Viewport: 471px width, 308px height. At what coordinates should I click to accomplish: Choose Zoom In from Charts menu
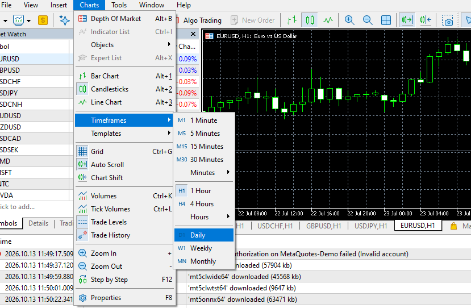pyautogui.click(x=124, y=253)
